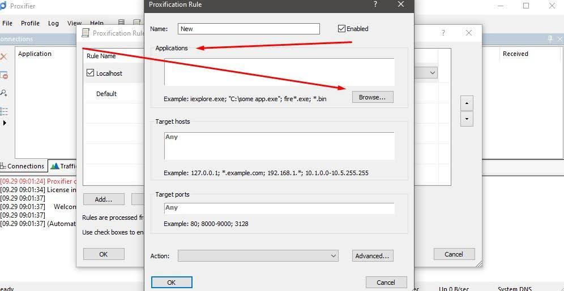Click the red 09.29 09:01:24 log line
564x291 pixels.
38,181
